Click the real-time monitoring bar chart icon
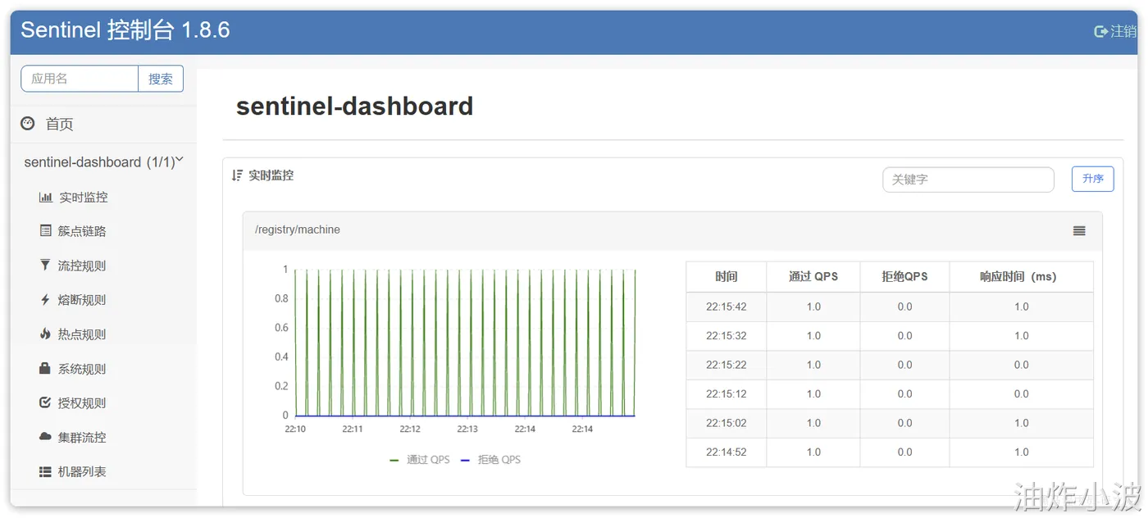This screenshot has width=1148, height=518. tap(46, 198)
